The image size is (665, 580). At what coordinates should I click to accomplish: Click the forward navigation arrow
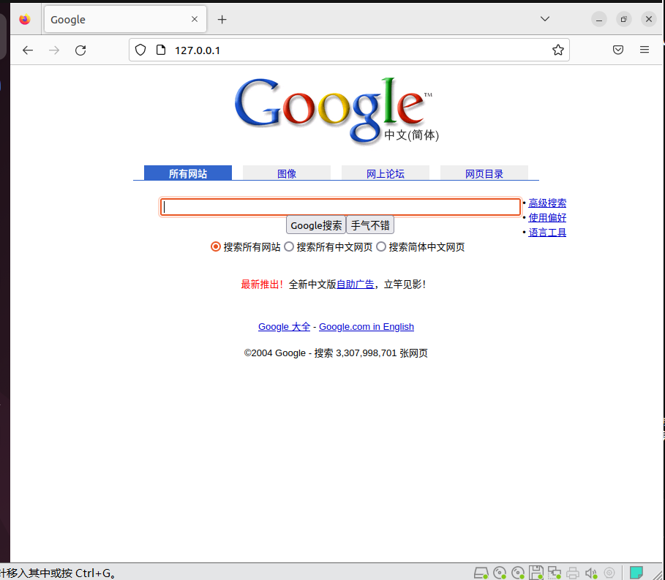tap(54, 50)
